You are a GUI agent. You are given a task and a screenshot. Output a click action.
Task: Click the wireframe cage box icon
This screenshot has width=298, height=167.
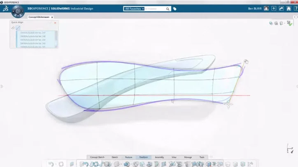pos(117,164)
